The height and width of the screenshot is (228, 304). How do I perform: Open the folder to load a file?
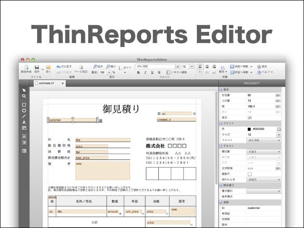click(48, 69)
